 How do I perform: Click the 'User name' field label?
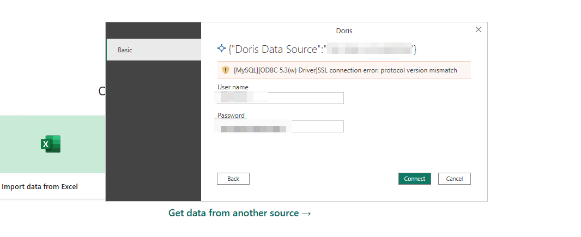233,87
